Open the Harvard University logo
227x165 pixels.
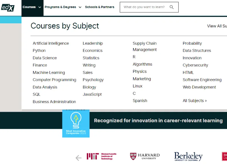point(145,156)
